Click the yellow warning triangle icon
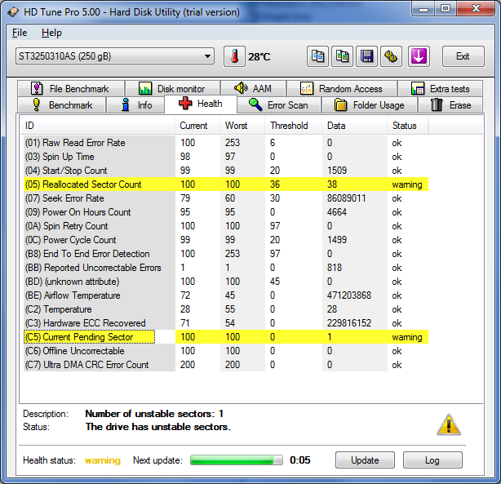Image resolution: width=501 pixels, height=484 pixels. point(449,424)
